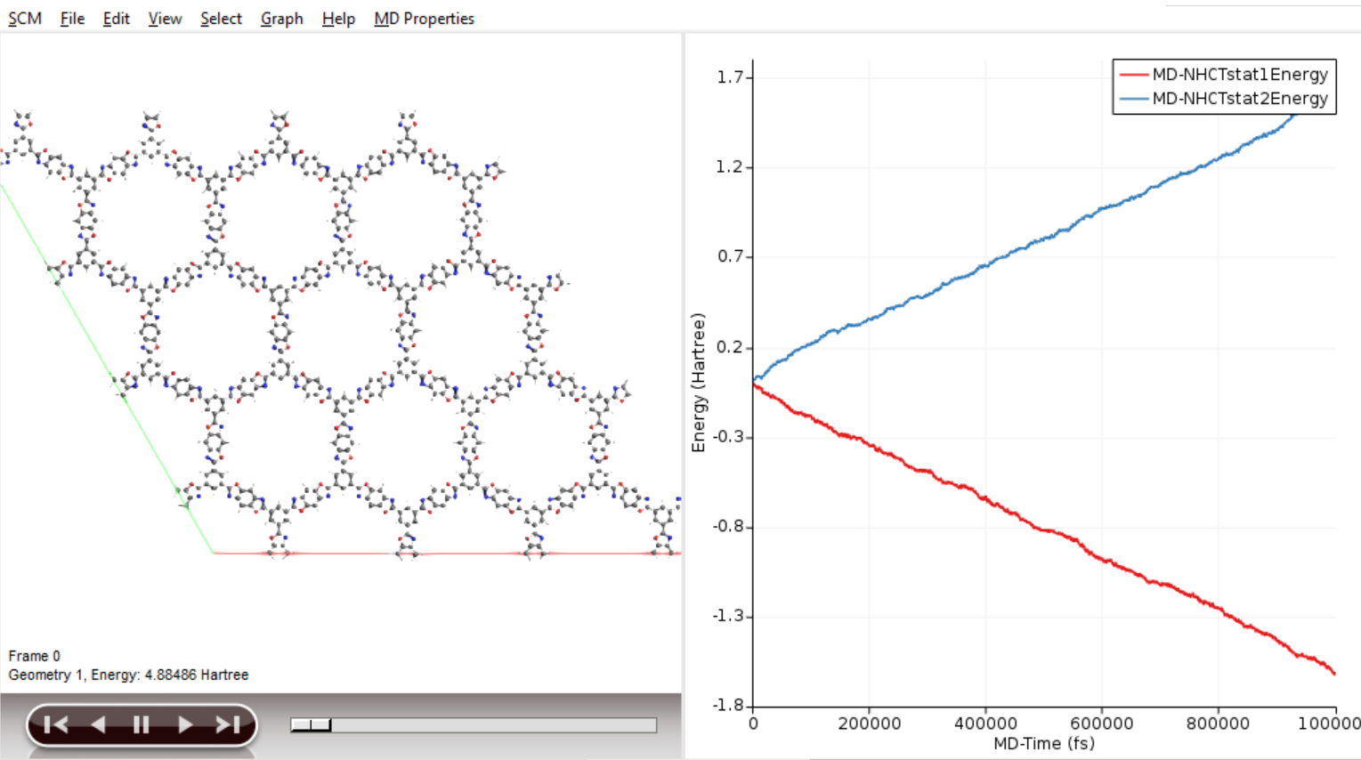Select MD-NHCTstat1Energy legend entry

[x=1225, y=75]
